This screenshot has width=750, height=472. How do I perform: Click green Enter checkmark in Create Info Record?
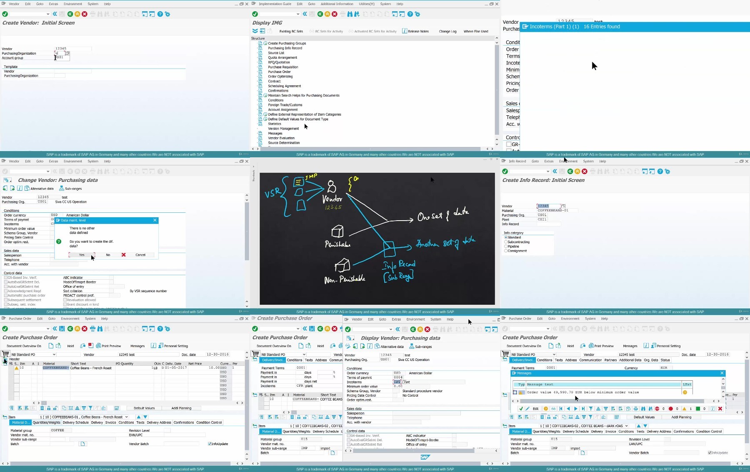[505, 171]
